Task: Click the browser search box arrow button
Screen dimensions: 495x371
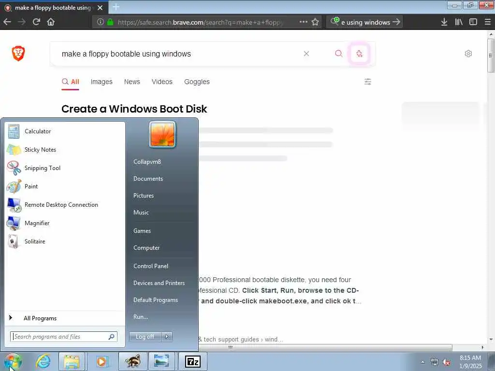Action: (396, 22)
